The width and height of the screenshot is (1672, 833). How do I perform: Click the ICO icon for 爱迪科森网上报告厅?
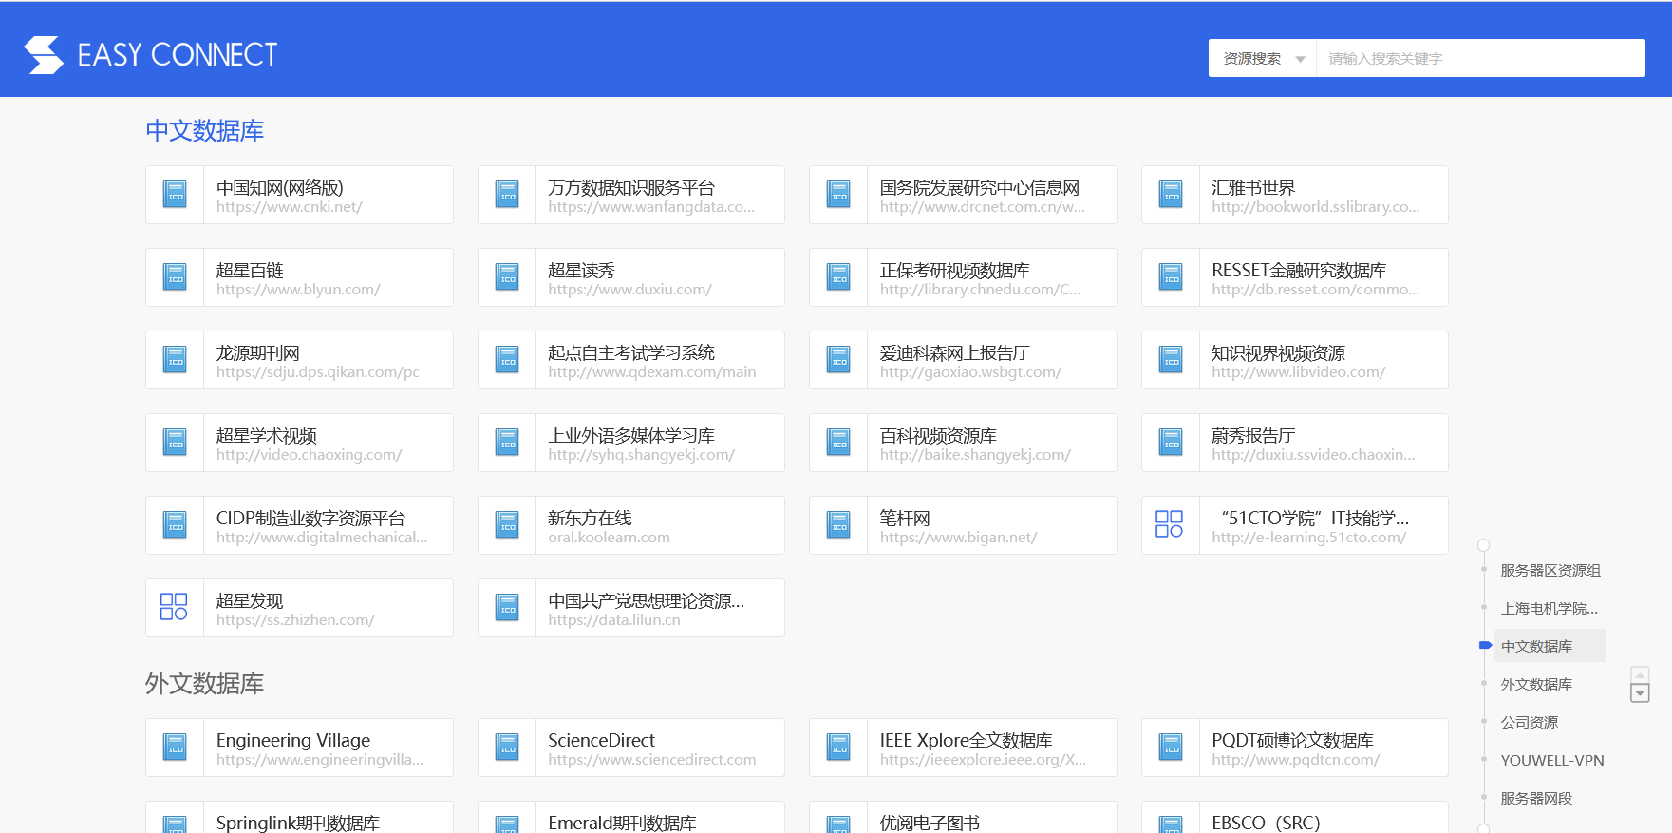coord(839,360)
